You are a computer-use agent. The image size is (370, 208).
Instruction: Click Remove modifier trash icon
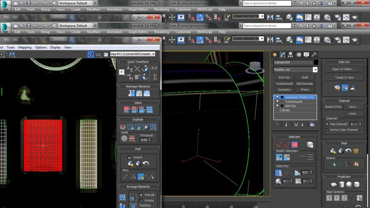tap(303, 124)
